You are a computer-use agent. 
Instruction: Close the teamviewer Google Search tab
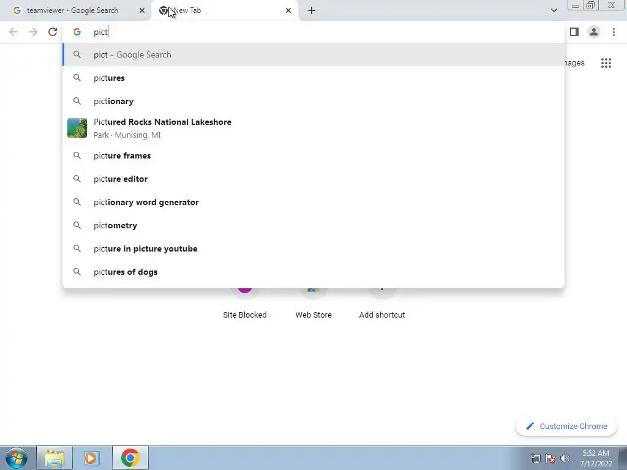coord(142,10)
